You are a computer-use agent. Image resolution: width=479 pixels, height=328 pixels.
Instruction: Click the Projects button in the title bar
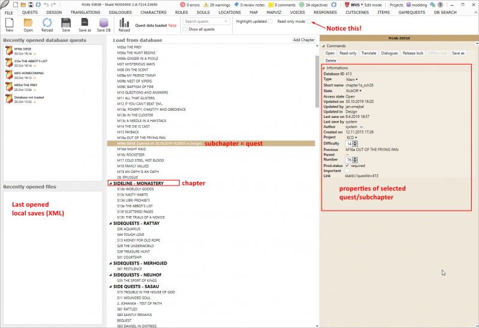point(396,5)
